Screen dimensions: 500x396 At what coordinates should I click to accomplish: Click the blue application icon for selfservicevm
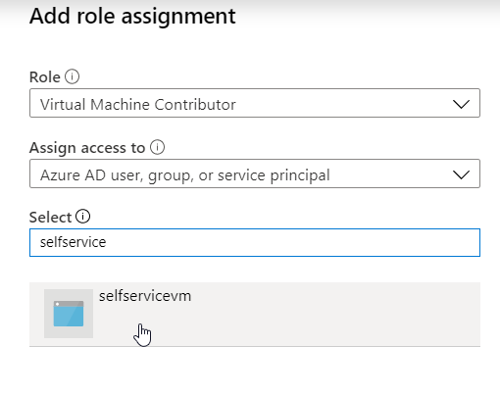[69, 314]
